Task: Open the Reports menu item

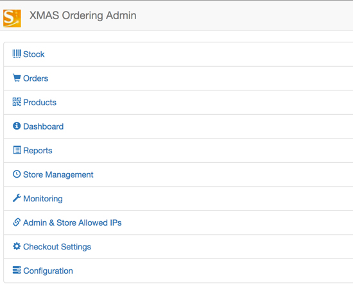Action: [38, 151]
